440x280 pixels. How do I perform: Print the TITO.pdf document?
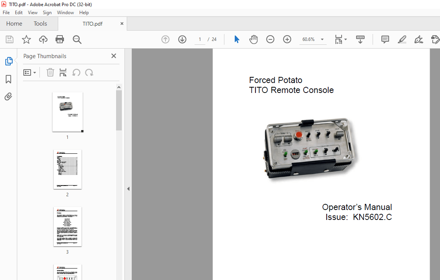pos(60,39)
